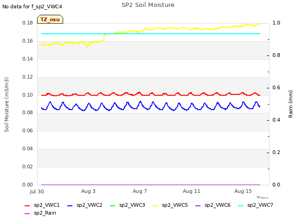This screenshot has width=297, height=222.
Task: Click the Jul 30 x-axis tick label
Action: click(37, 191)
